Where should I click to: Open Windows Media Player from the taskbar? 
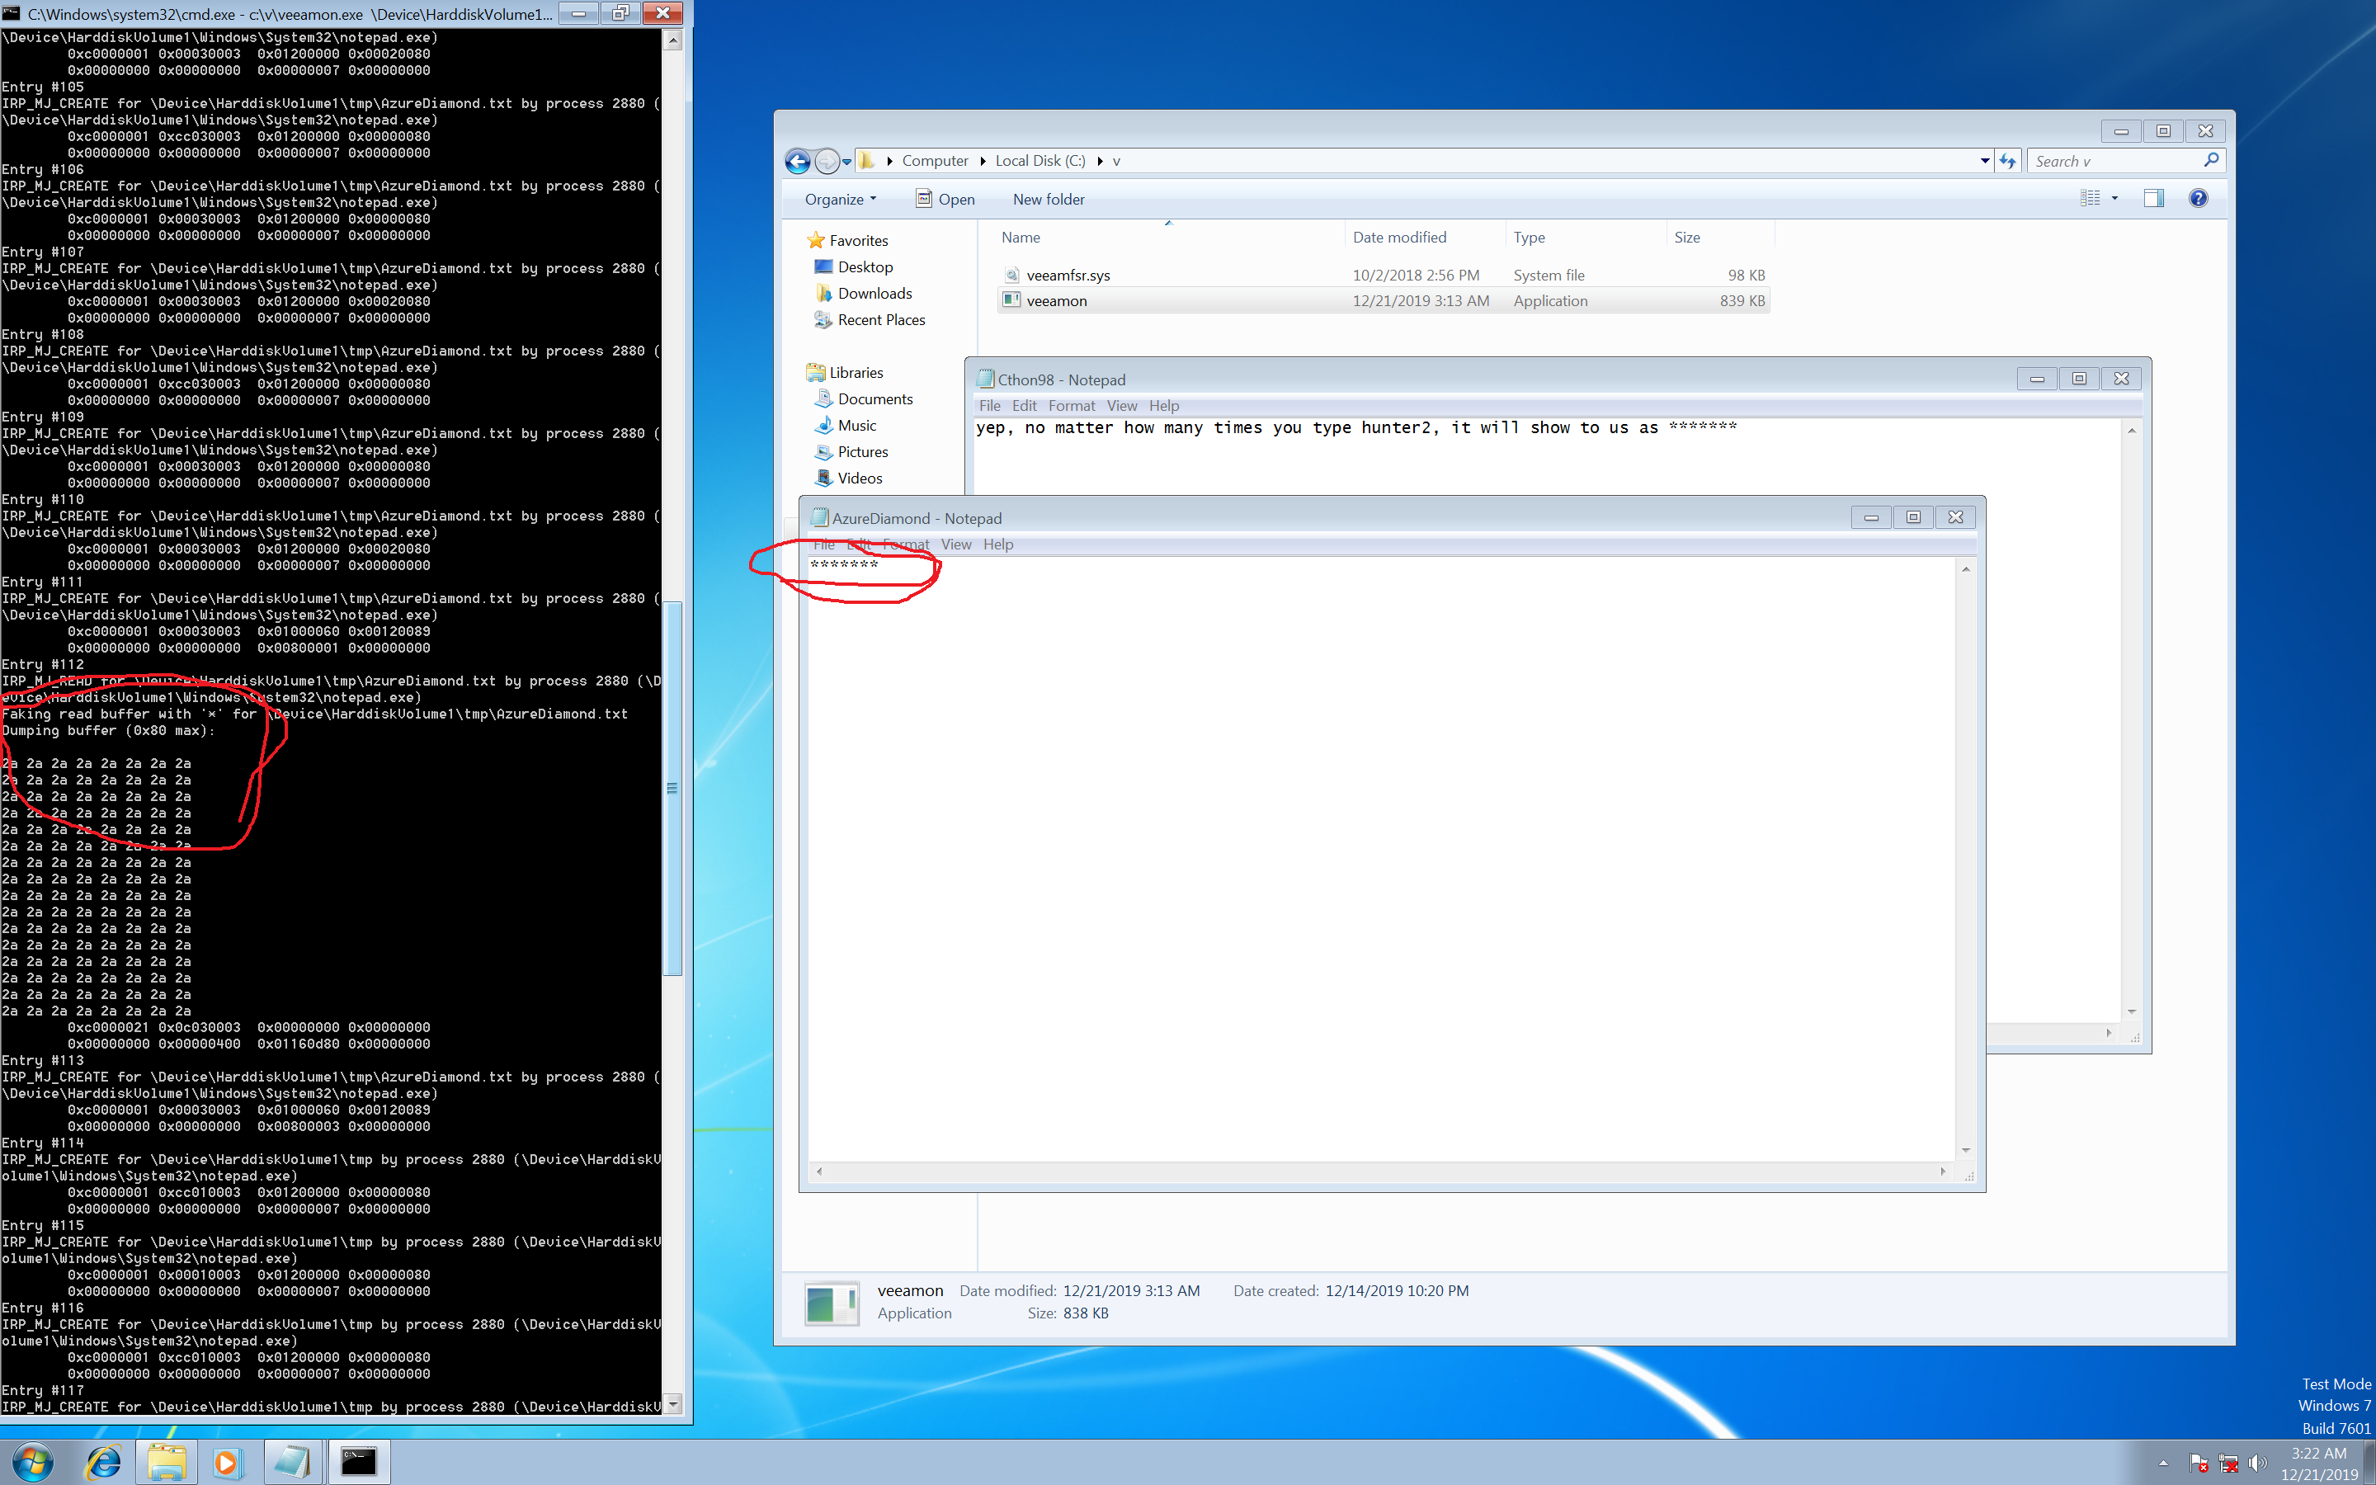(226, 1463)
